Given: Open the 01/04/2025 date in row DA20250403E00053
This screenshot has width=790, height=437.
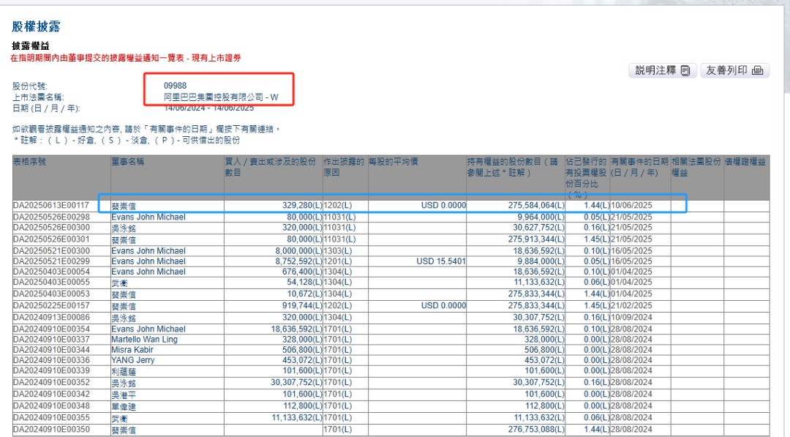Looking at the screenshot, I should [631, 294].
